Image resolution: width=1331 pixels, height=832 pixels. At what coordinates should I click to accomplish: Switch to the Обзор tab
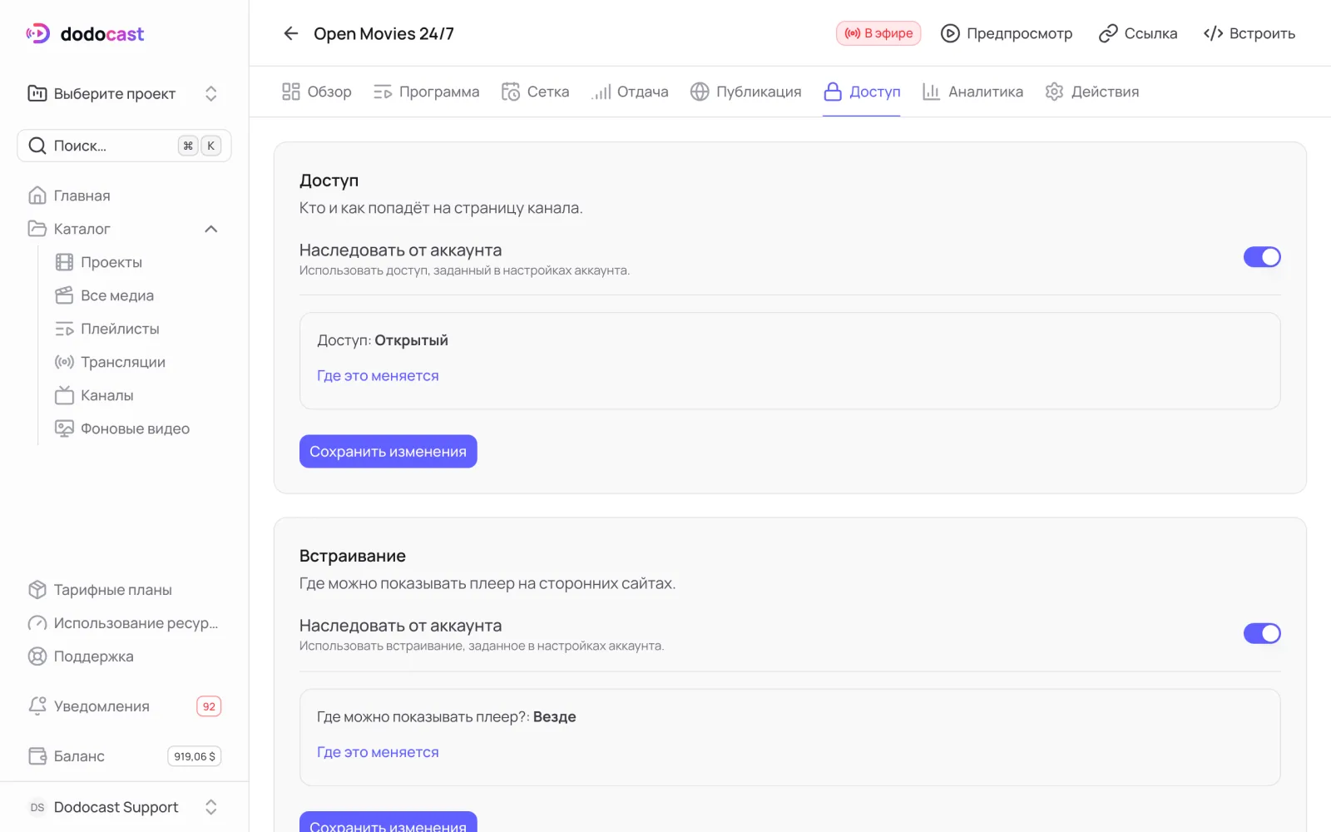tap(317, 92)
